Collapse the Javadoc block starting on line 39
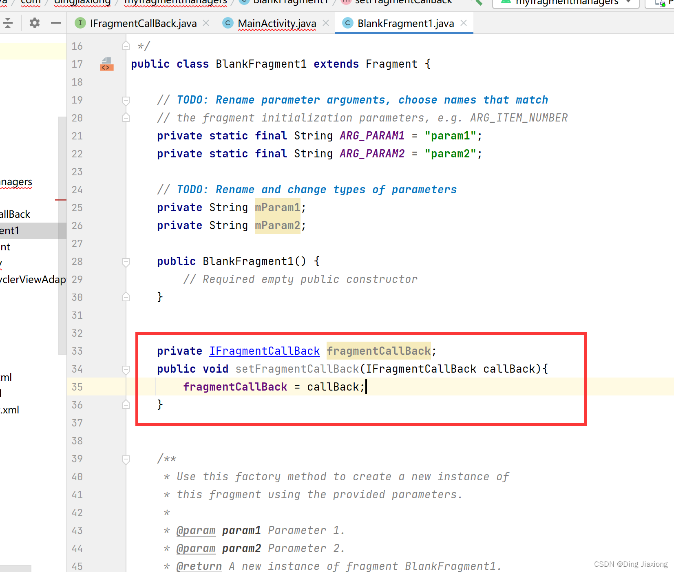 coord(126,459)
